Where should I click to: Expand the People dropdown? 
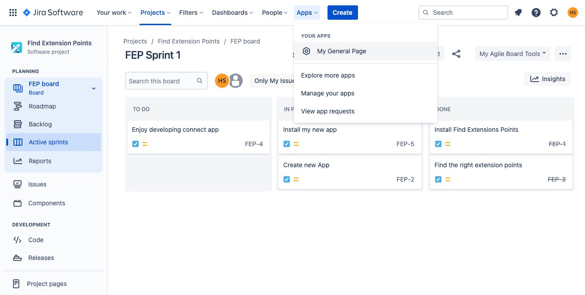tap(275, 13)
